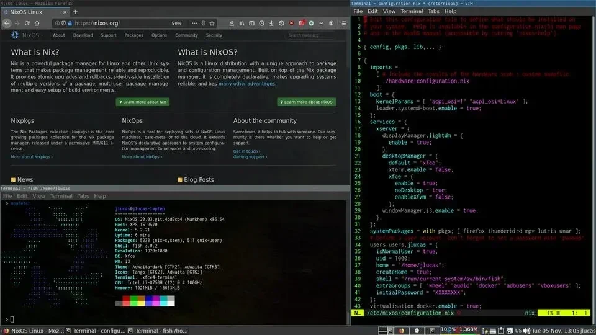Viewport: 596px width, 335px height.
Task: Toggle Firefox sidebar icon
Action: 251,23
